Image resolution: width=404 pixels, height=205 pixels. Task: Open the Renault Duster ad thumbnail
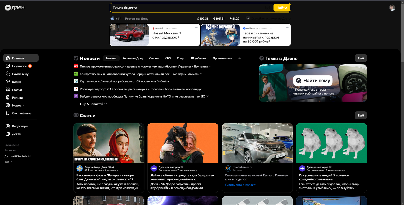257,143
